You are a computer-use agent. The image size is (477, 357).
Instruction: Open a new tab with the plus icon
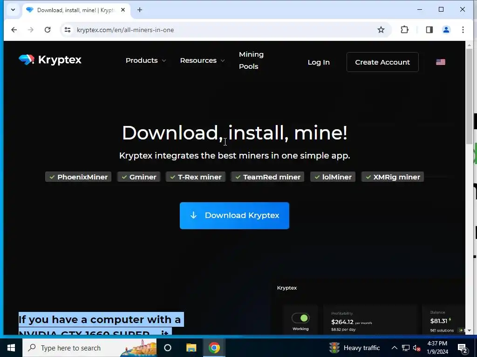[140, 10]
